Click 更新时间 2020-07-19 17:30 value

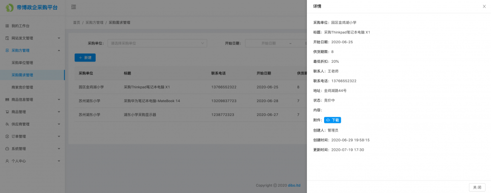pos(348,150)
